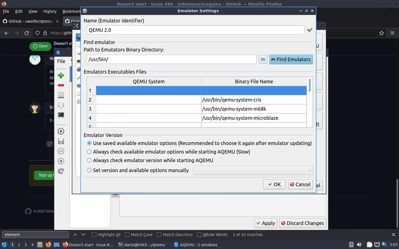Screen dimensions: 399x249
Task: Click the reset arrow icon in AQEMU toolbar
Action: [61, 171]
